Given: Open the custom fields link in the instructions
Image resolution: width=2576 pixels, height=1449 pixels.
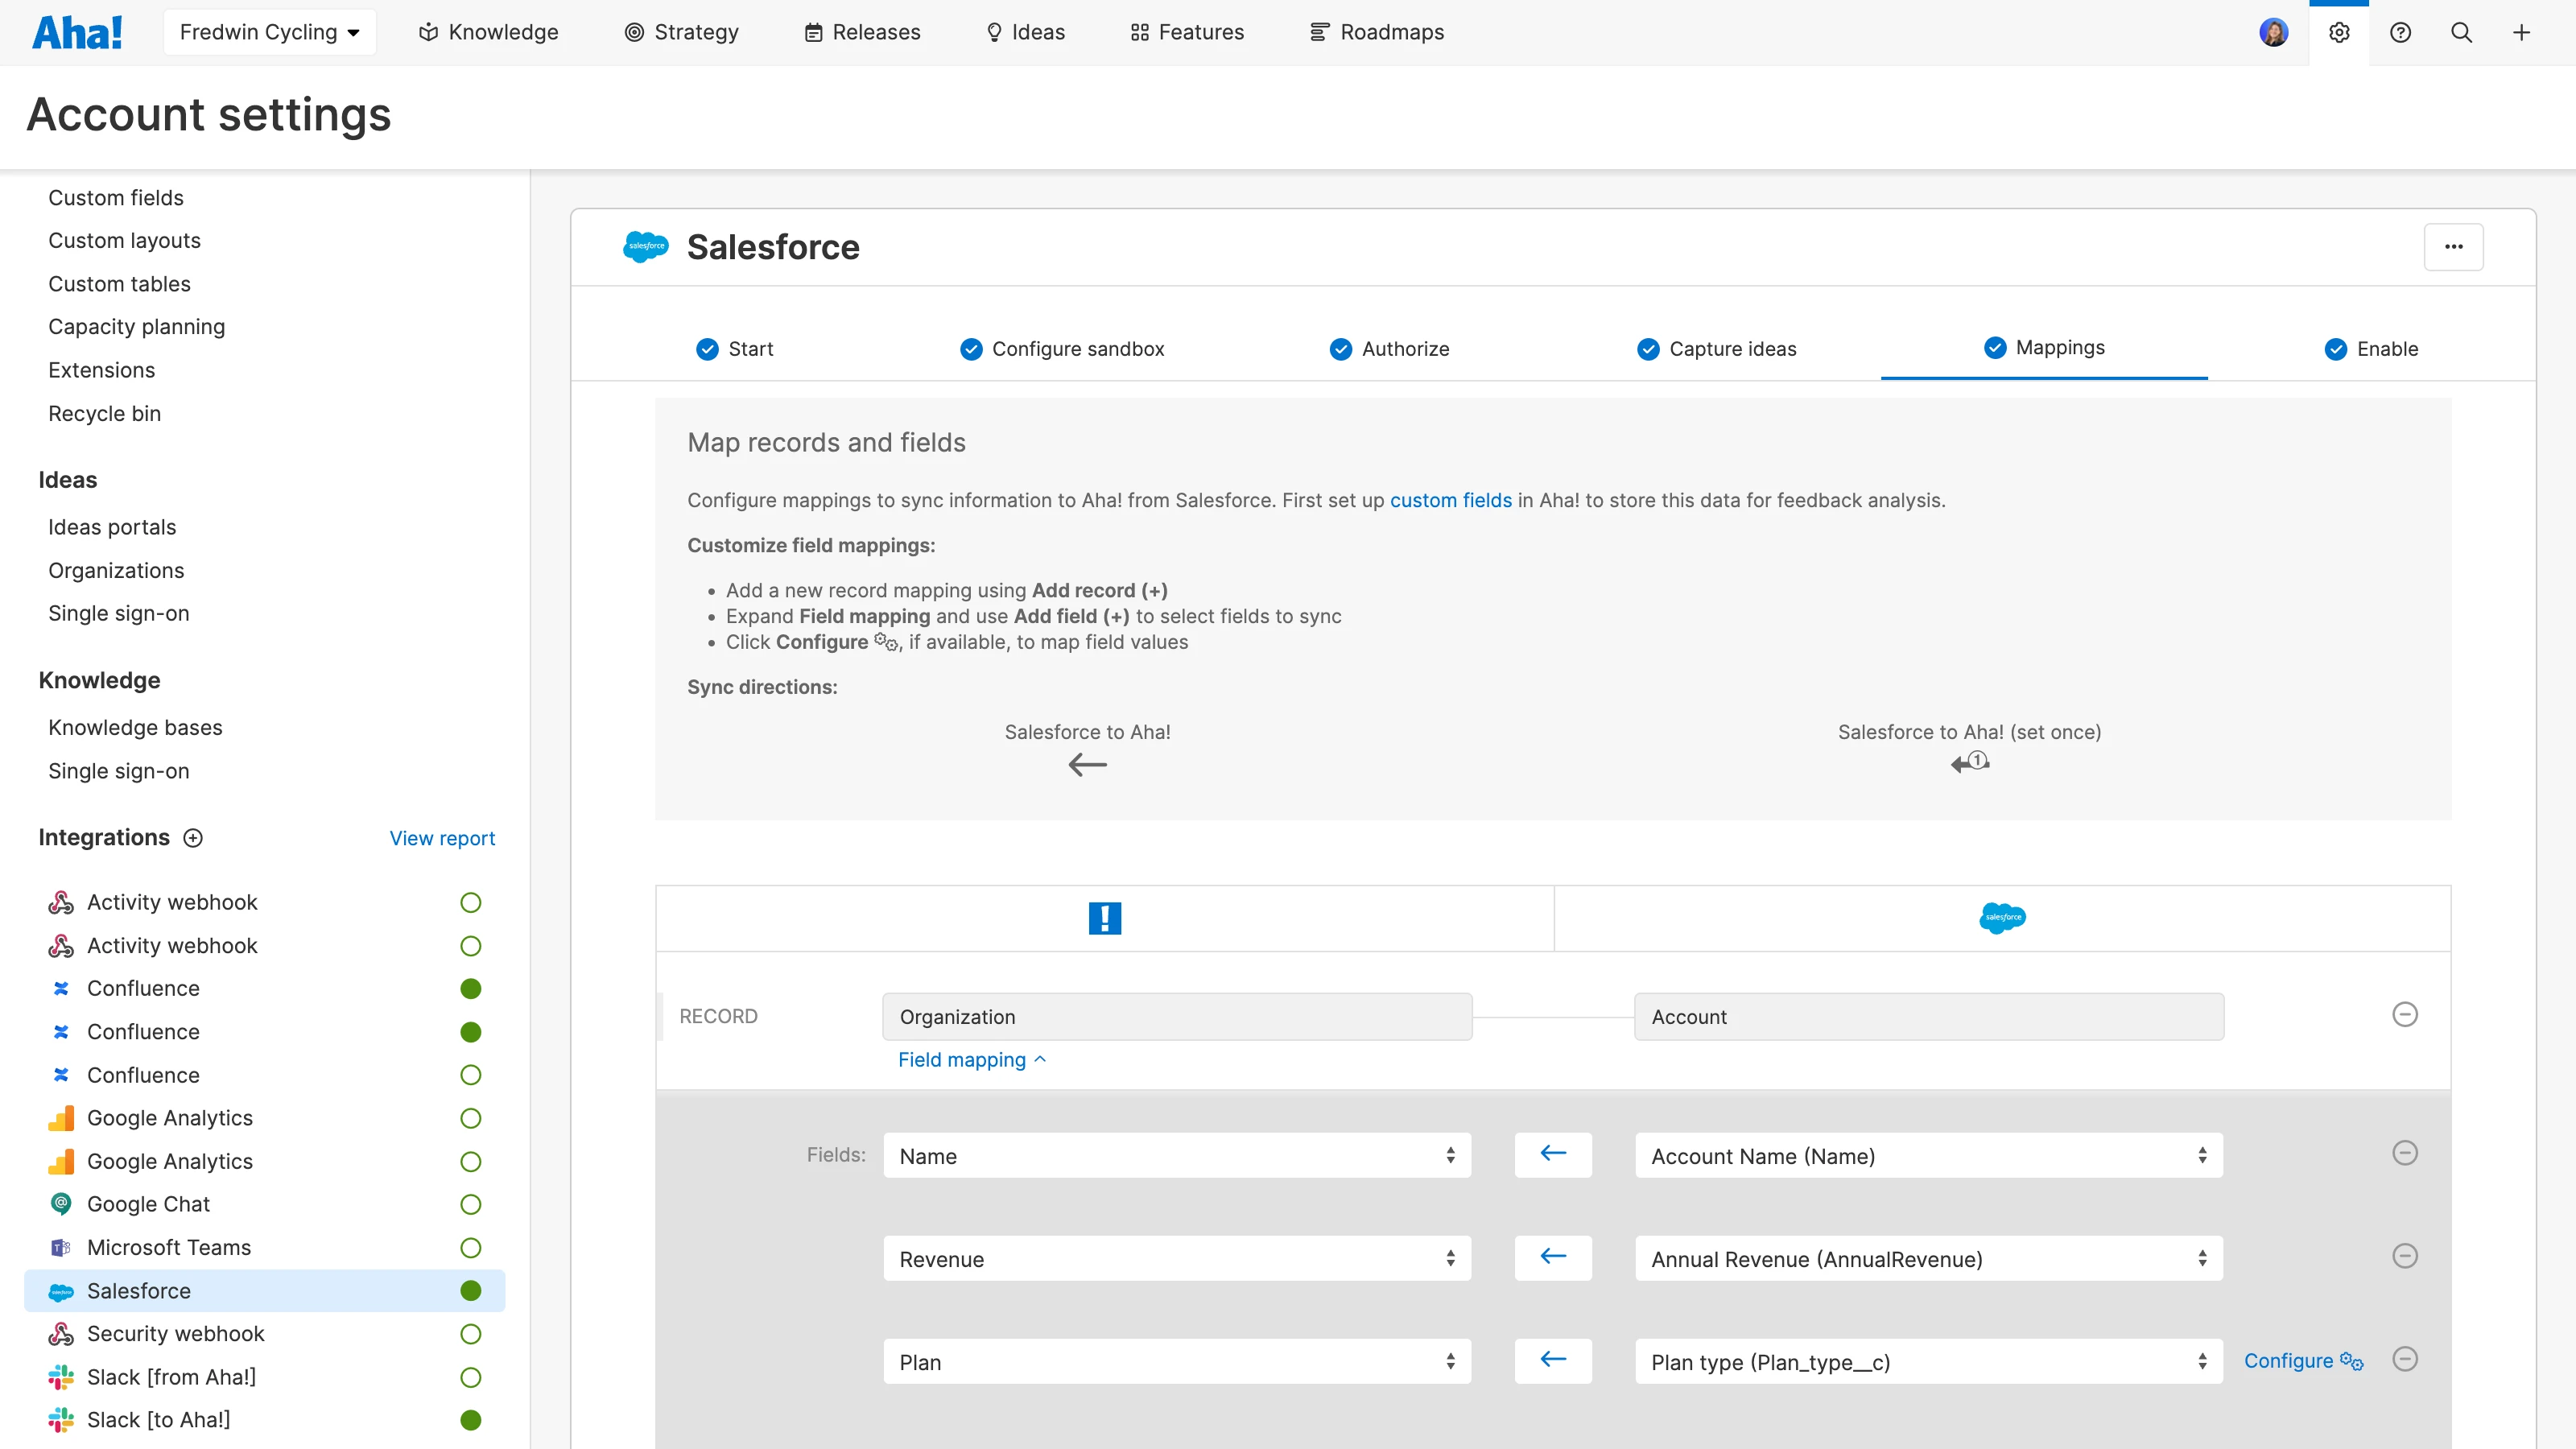Looking at the screenshot, I should tap(1451, 500).
